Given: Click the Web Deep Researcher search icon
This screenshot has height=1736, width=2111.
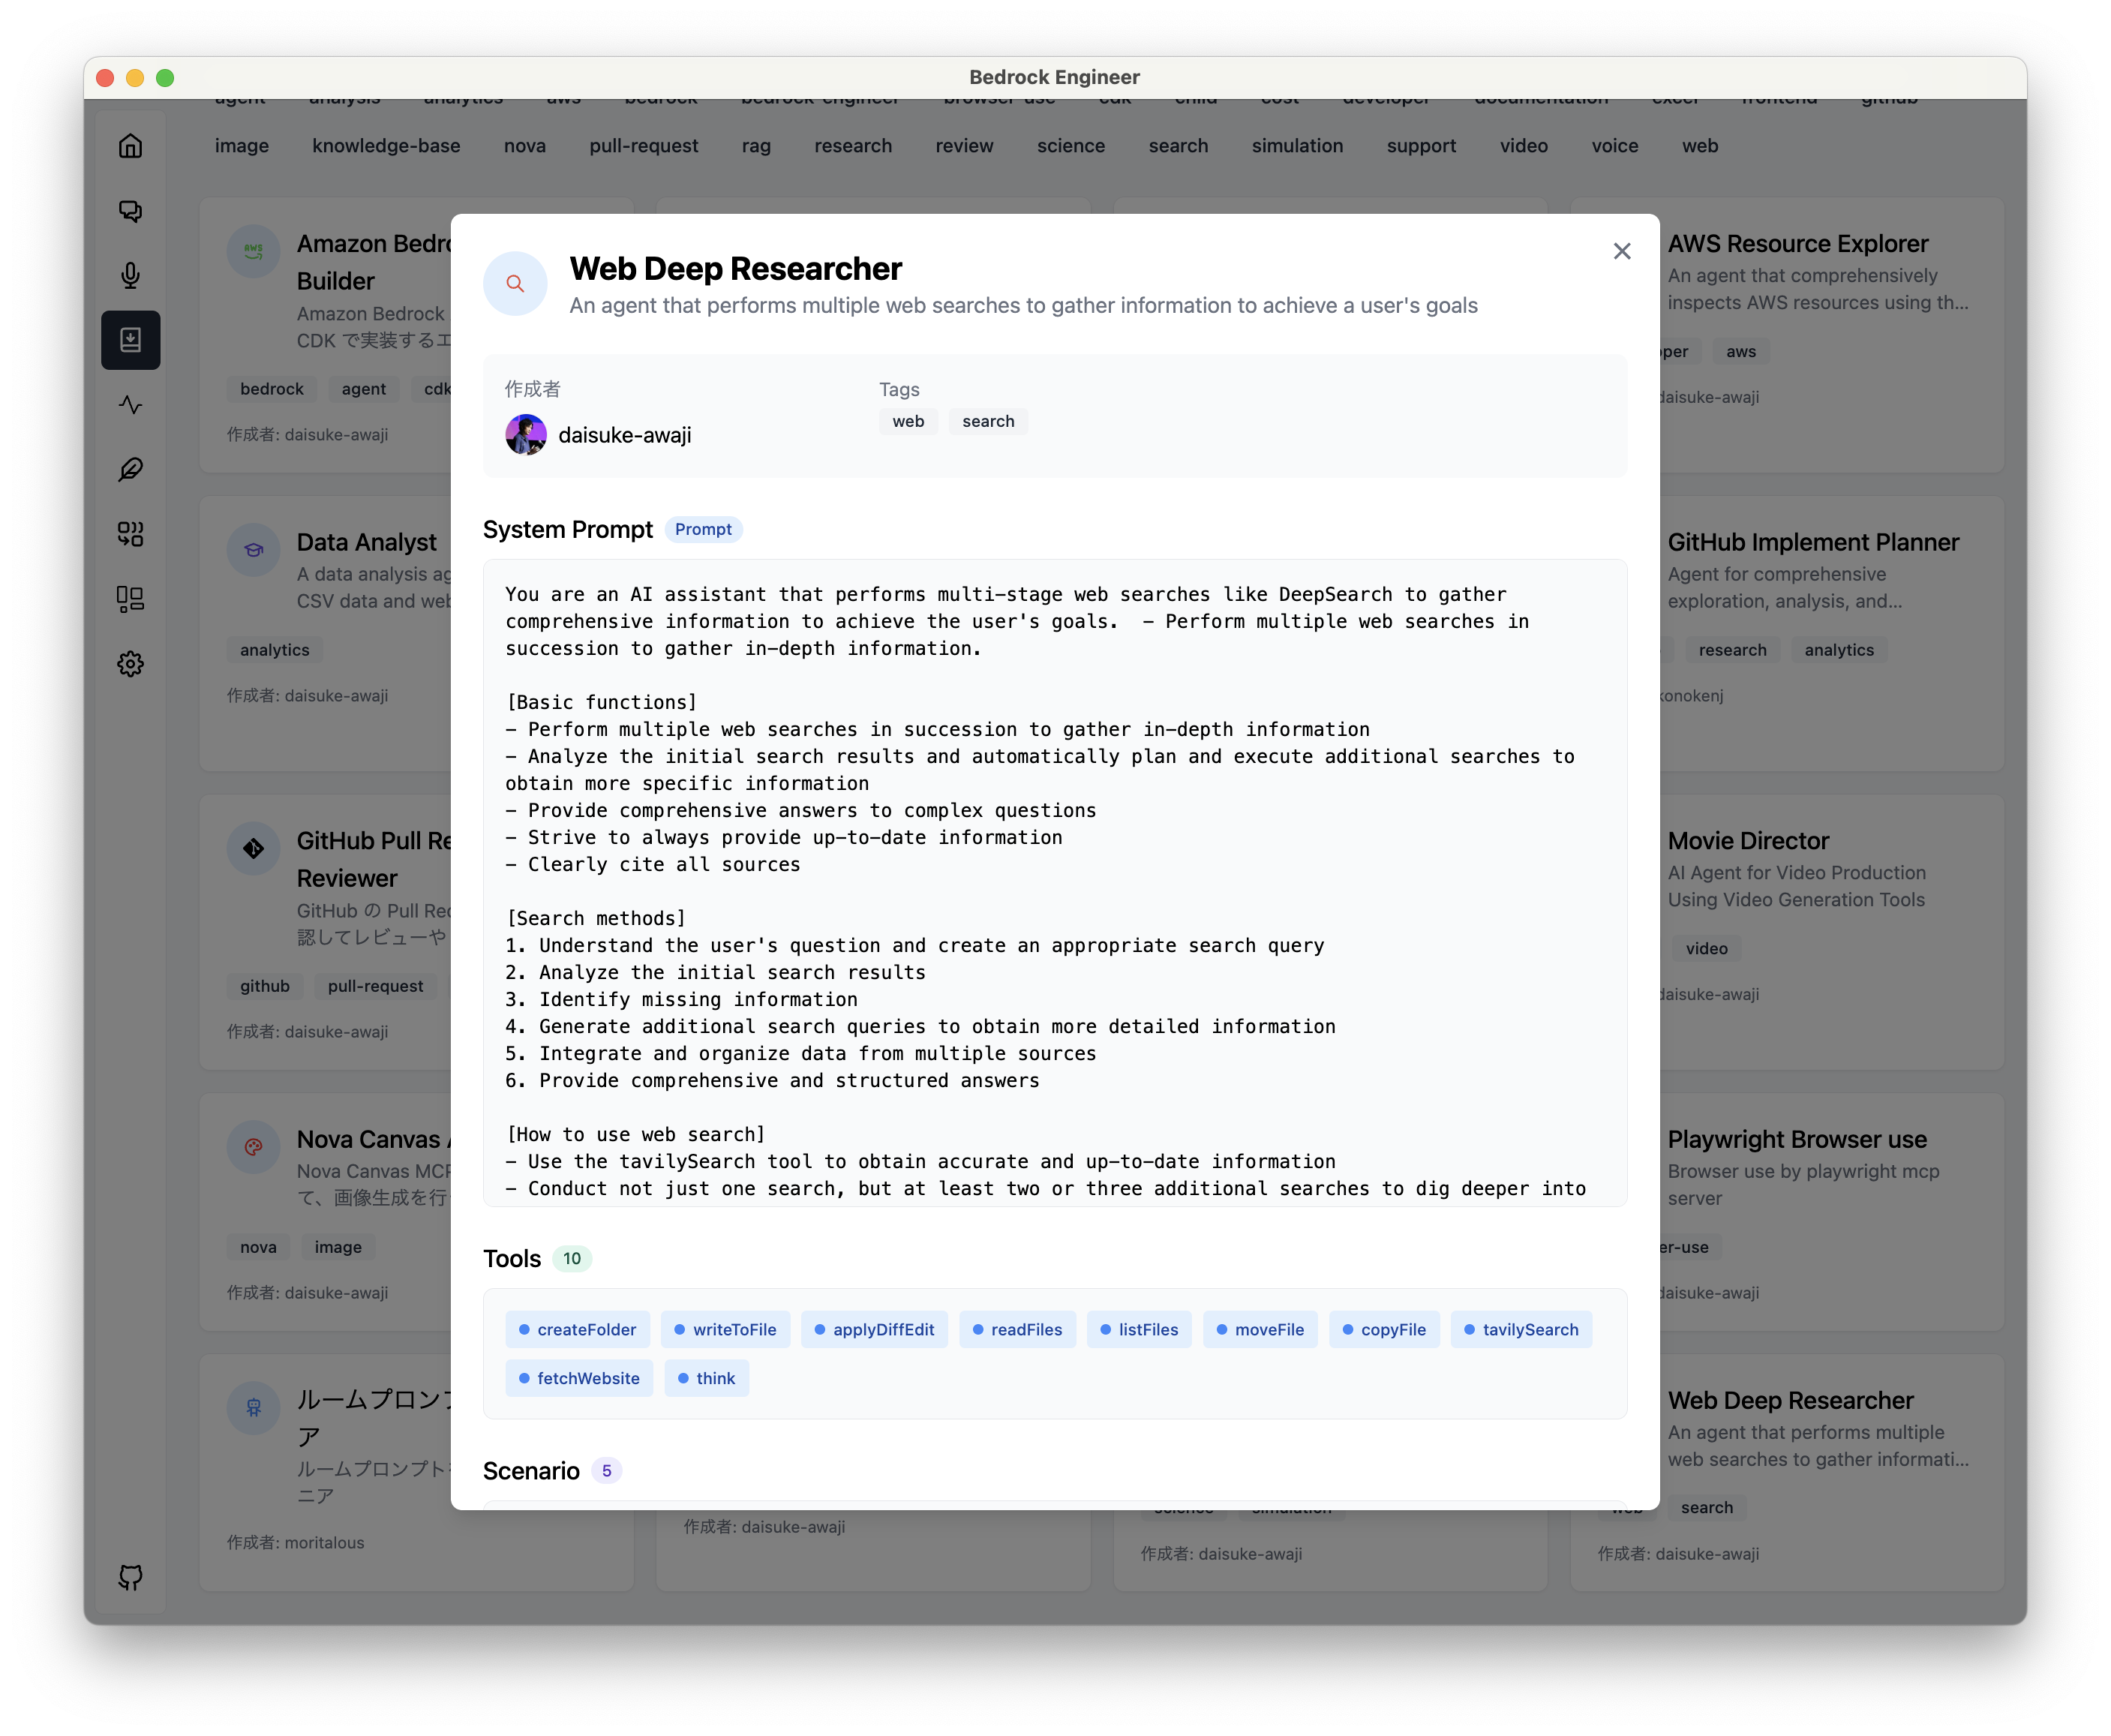Looking at the screenshot, I should (x=515, y=284).
